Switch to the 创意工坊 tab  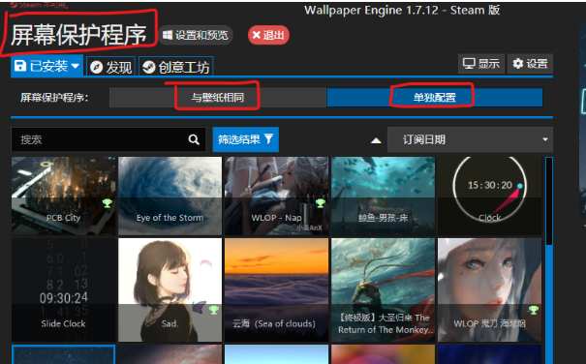coord(176,67)
